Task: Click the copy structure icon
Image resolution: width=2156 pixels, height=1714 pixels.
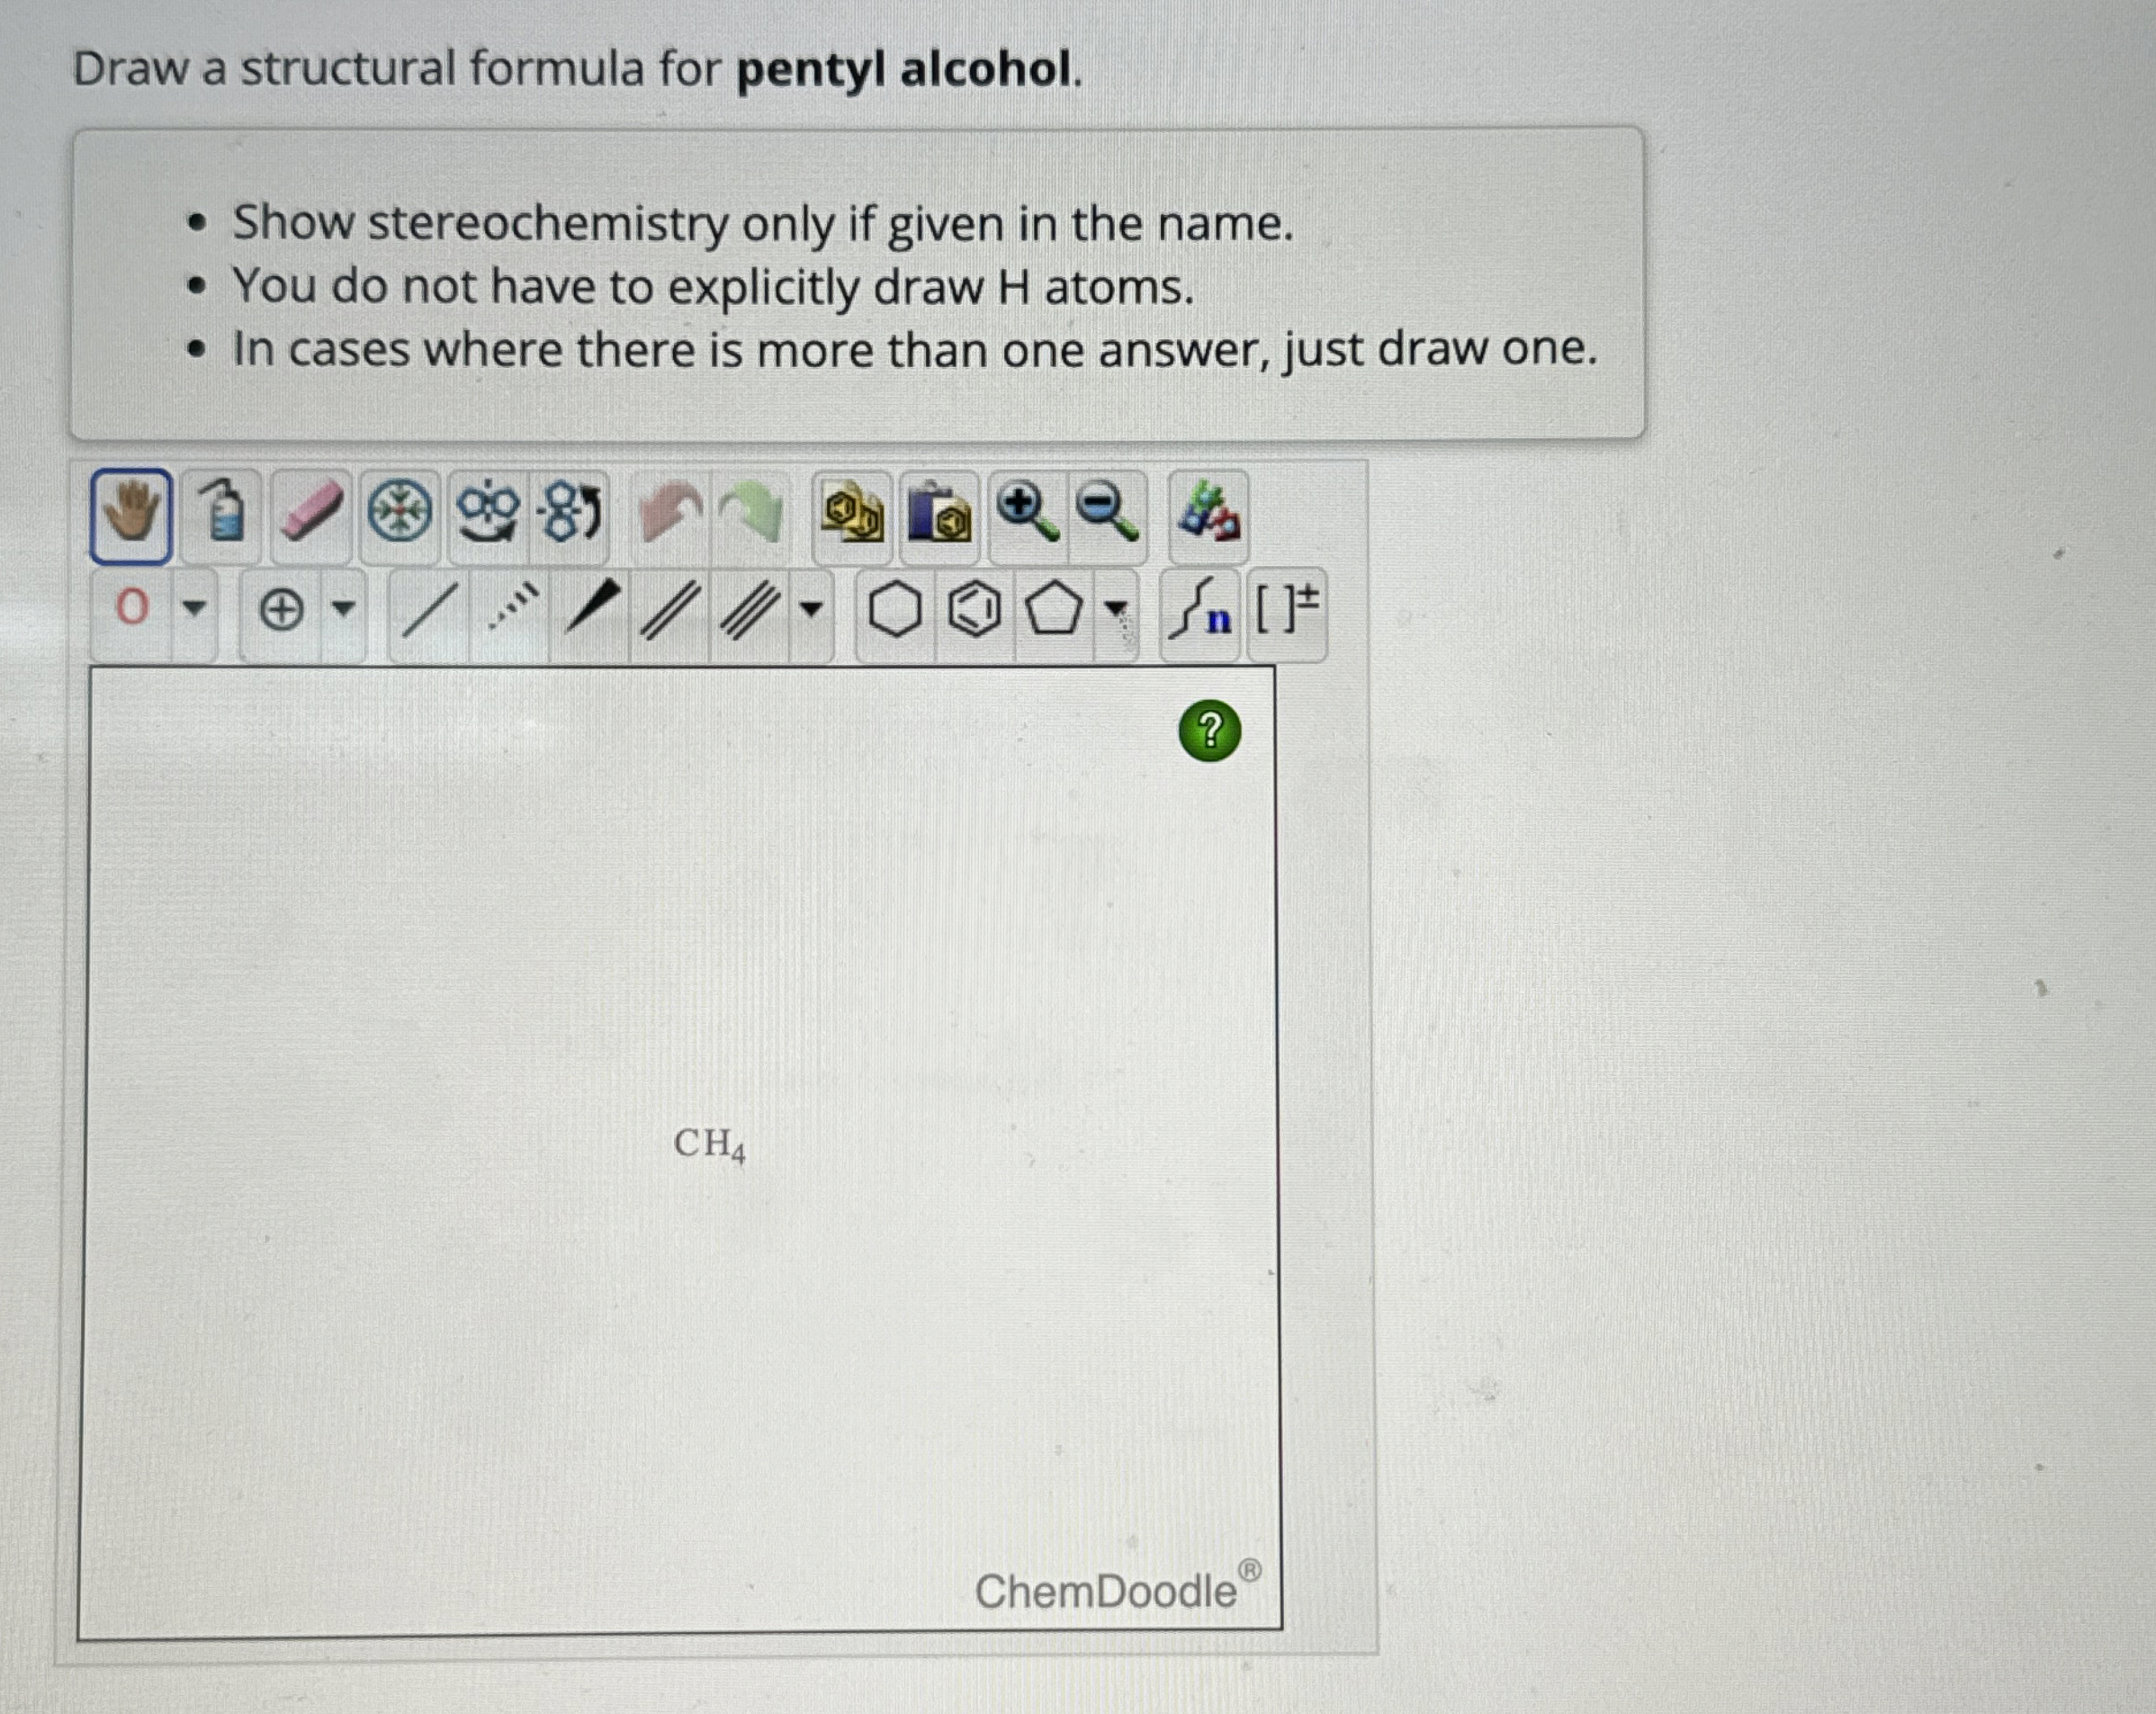Action: [851, 515]
